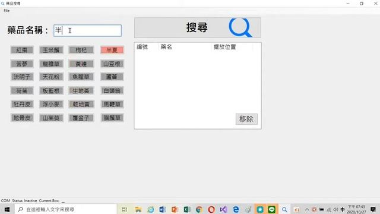Pick the 浮小麥 herb button
Viewport: 380px width, 214px height.
pyautogui.click(x=51, y=105)
